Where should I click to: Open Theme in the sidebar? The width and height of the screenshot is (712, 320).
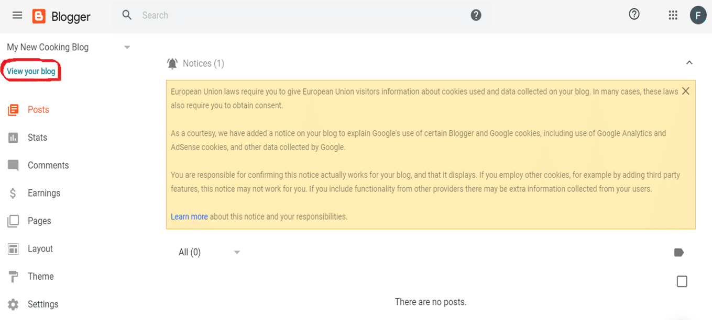(40, 277)
